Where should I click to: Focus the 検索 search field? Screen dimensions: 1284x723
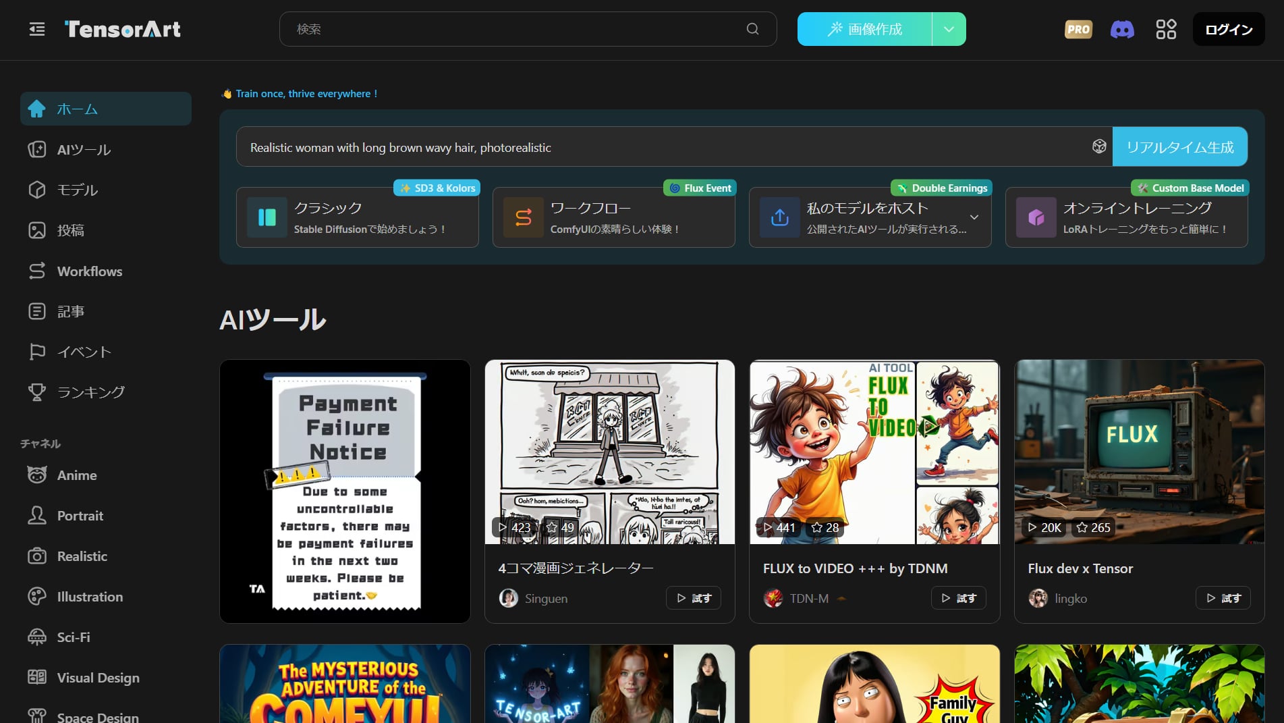[x=528, y=29]
